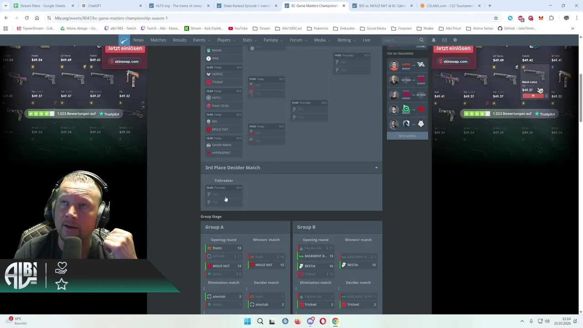Open the Opera icon in taskbar
Screen dimensions: 583x328
tap(322, 321)
